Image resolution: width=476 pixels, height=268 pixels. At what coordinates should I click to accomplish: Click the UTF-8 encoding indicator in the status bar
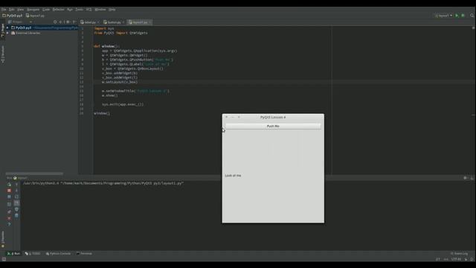point(456,259)
